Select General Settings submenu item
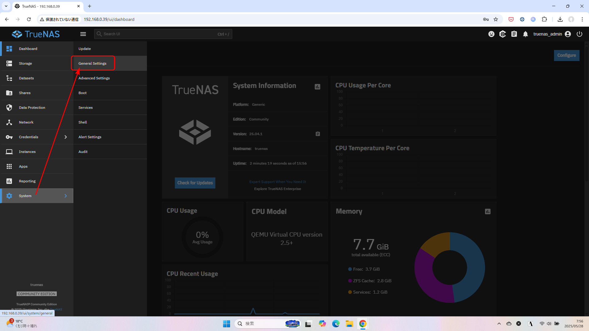 [x=110, y=63]
